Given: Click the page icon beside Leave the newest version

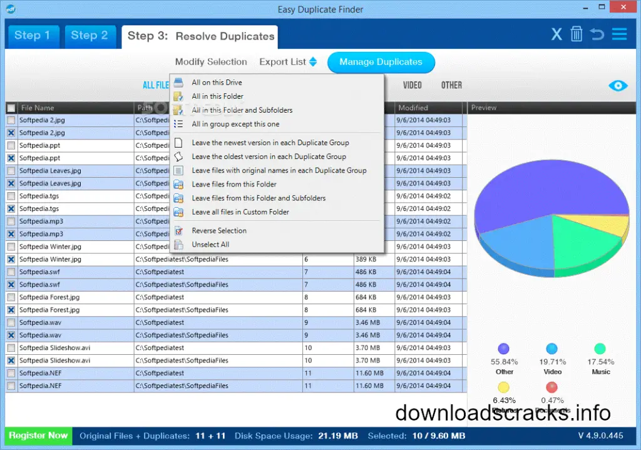Looking at the screenshot, I should (178, 143).
